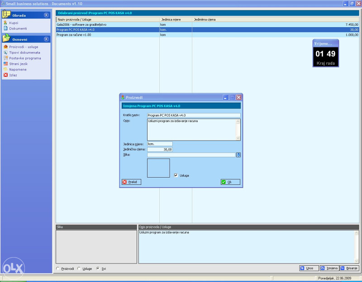362x282 pixels.
Task: Close the Proizvodi dialog
Action: (238, 98)
